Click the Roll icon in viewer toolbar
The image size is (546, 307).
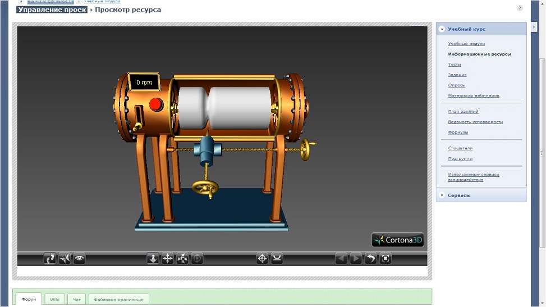(x=197, y=259)
